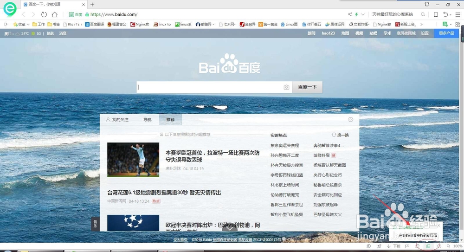Click the 百度一下 search button
The height and width of the screenshot is (252, 464).
pyautogui.click(x=307, y=87)
